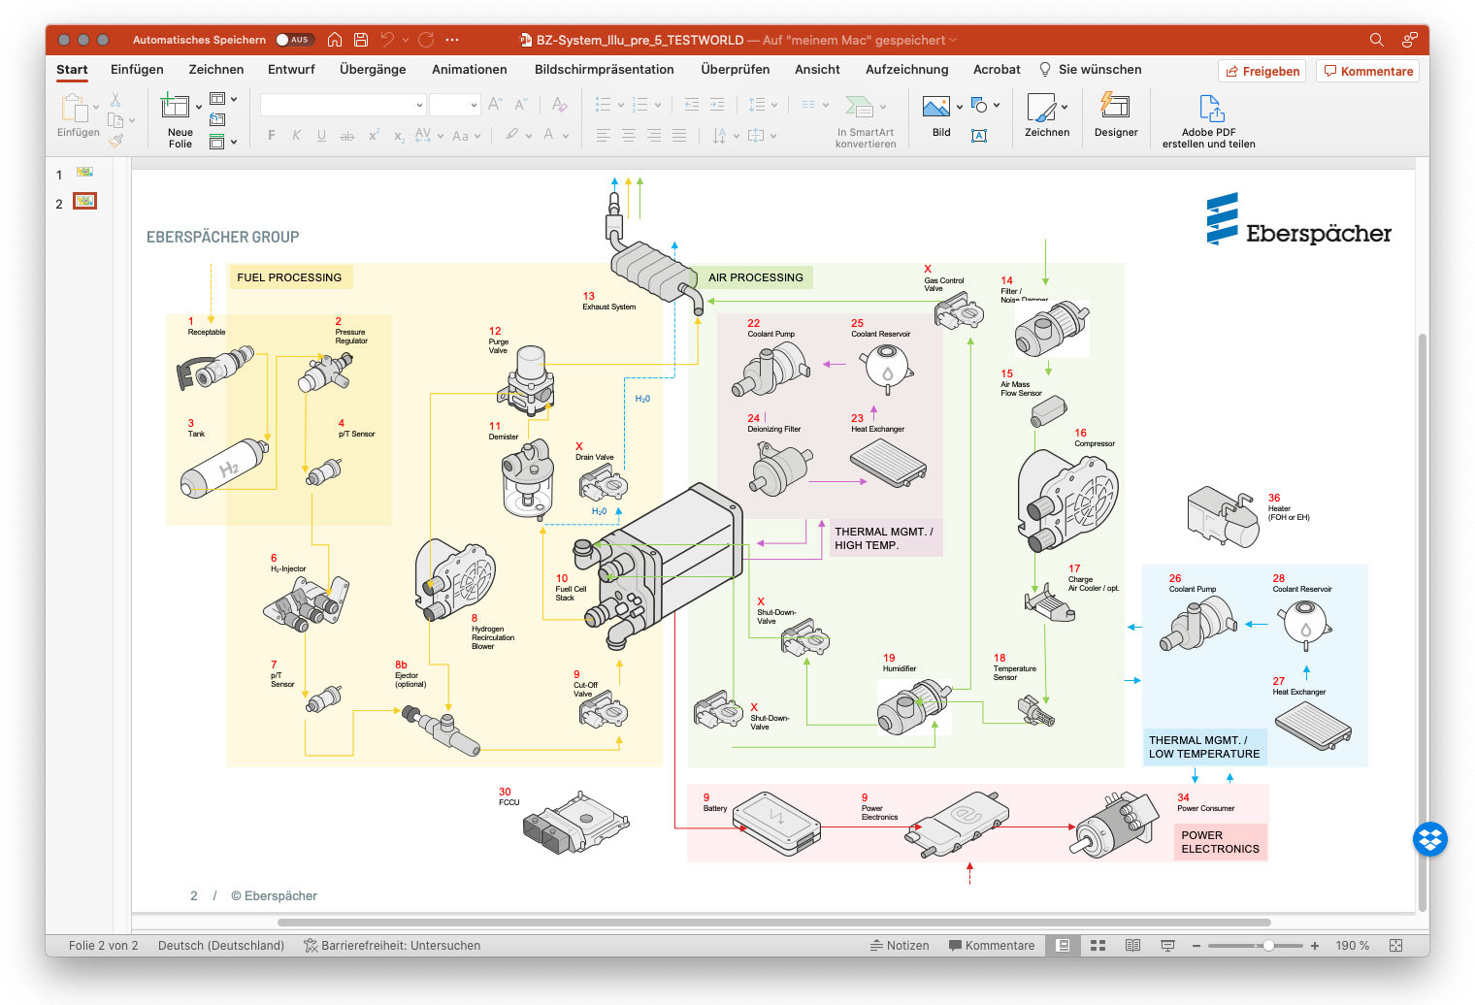Image resolution: width=1475 pixels, height=1005 pixels.
Task: Switch to the Animationen tab
Action: (x=470, y=70)
